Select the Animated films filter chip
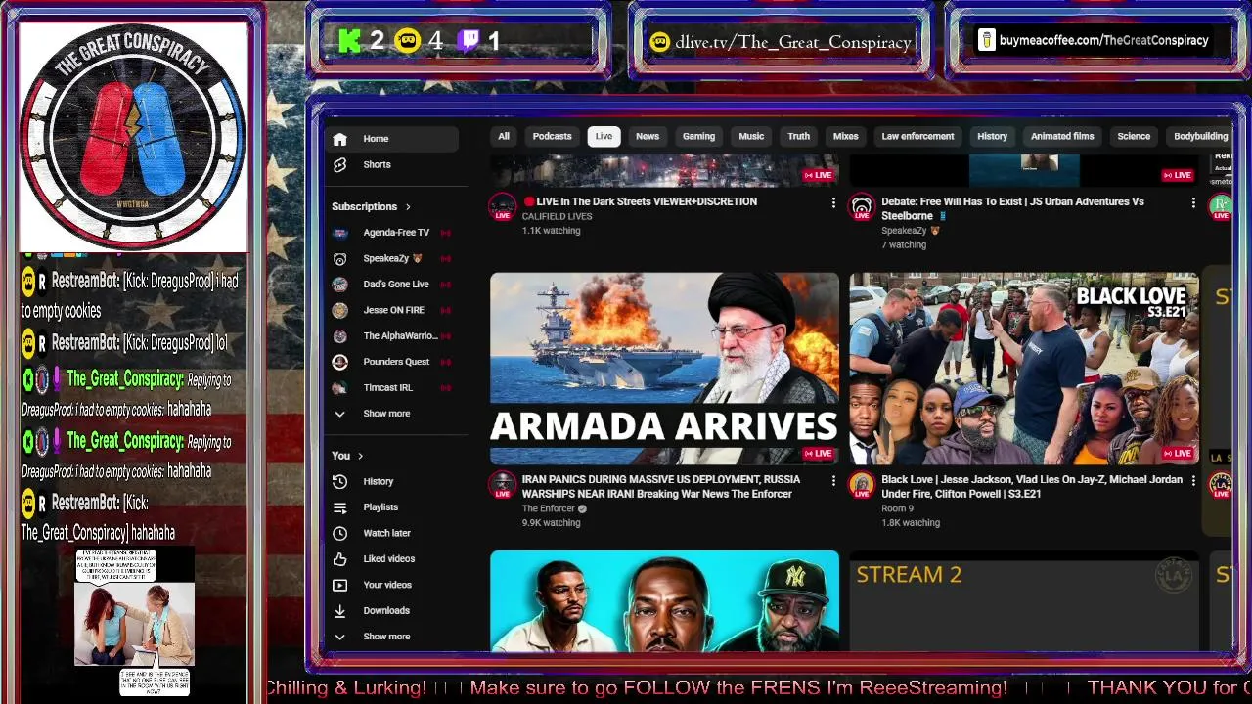The image size is (1252, 704). point(1062,136)
